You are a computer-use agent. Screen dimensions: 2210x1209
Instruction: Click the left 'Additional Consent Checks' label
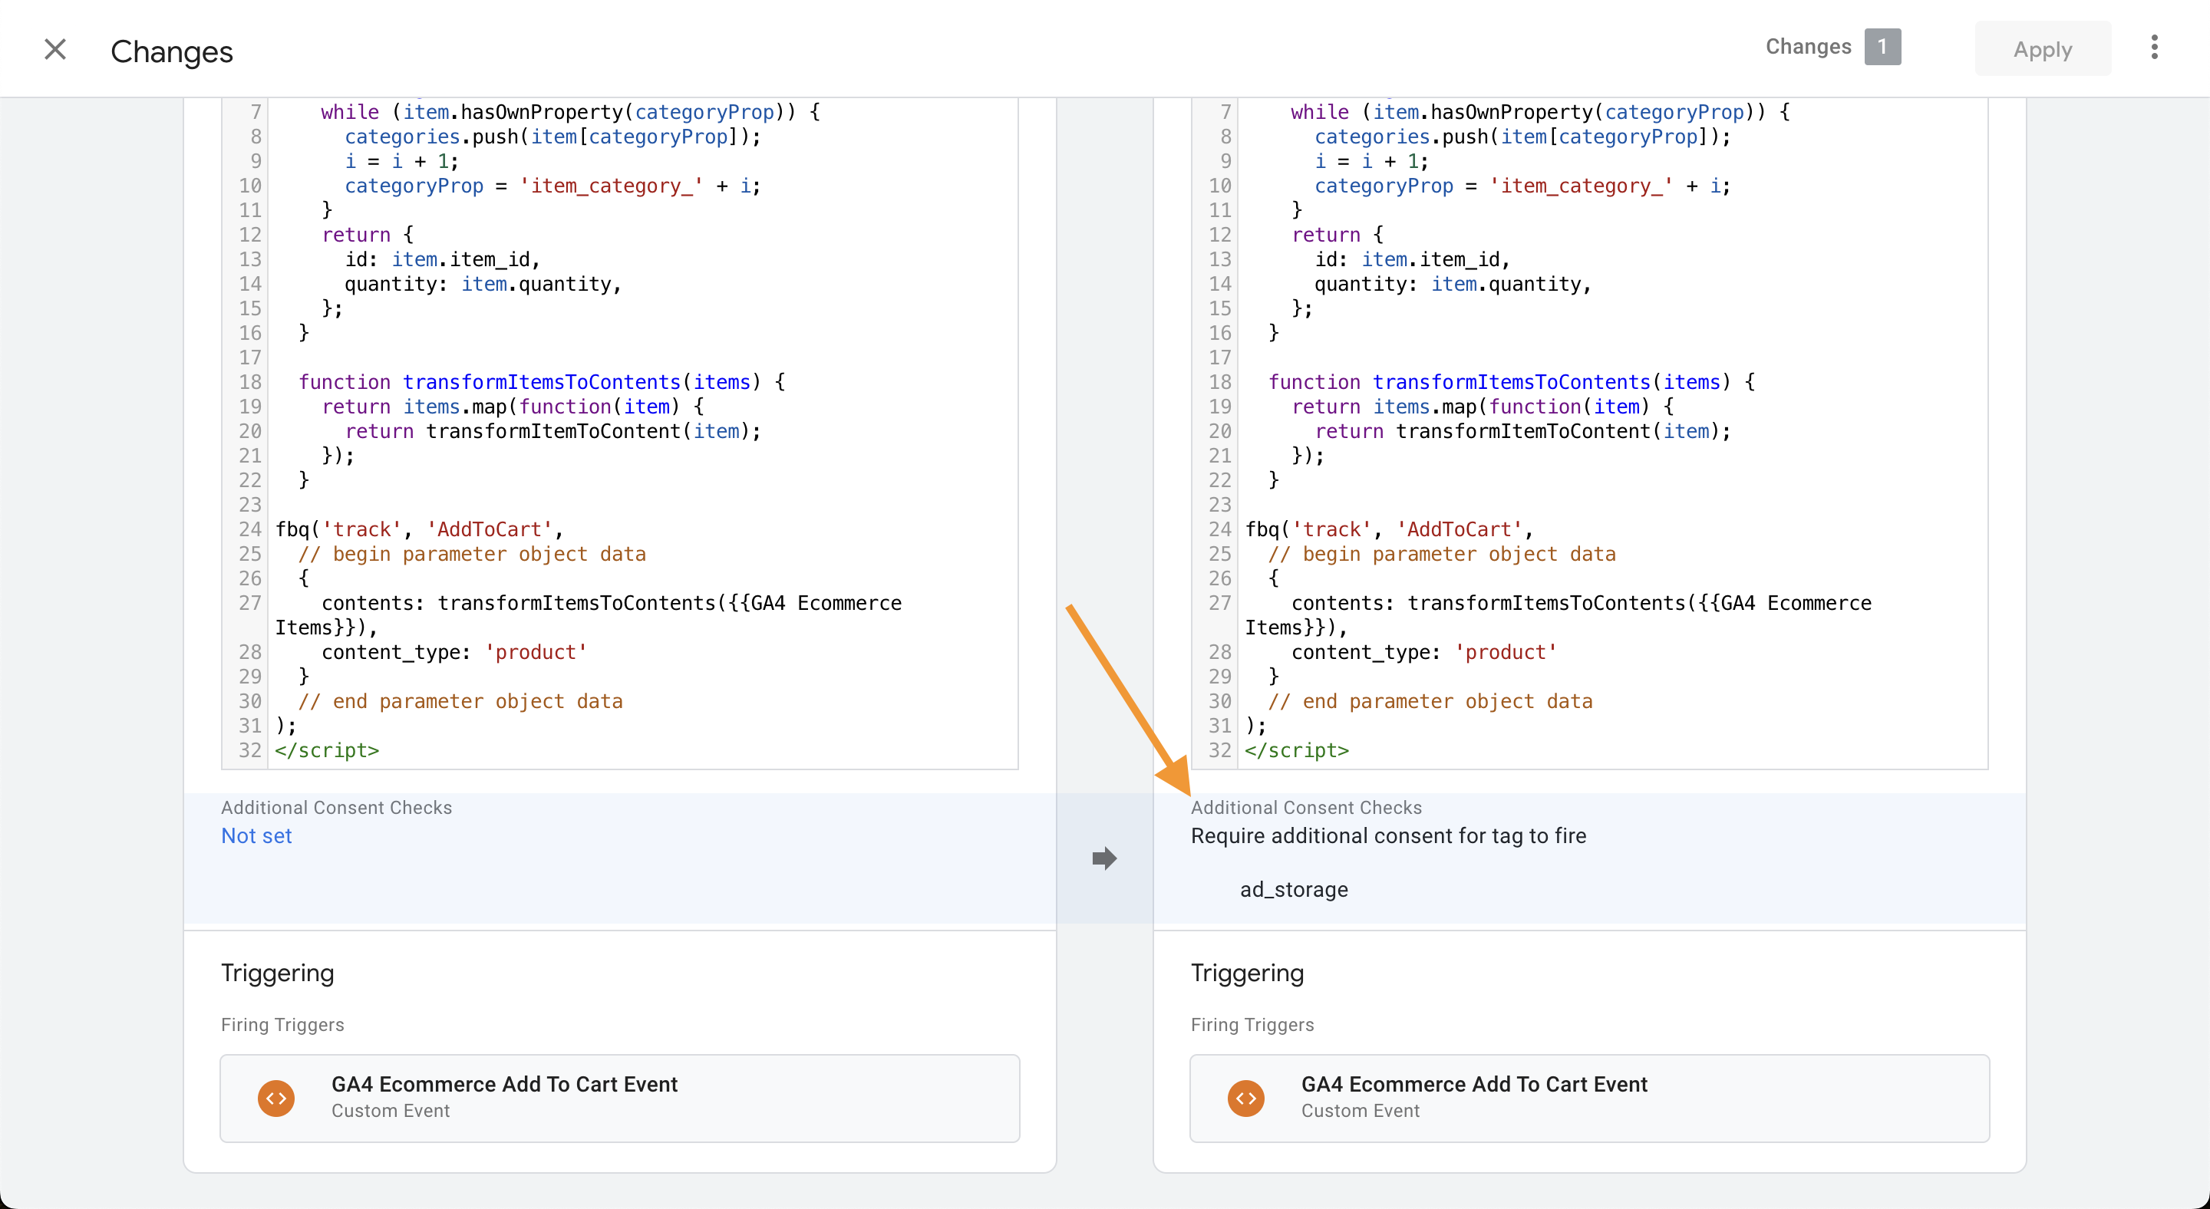click(336, 807)
